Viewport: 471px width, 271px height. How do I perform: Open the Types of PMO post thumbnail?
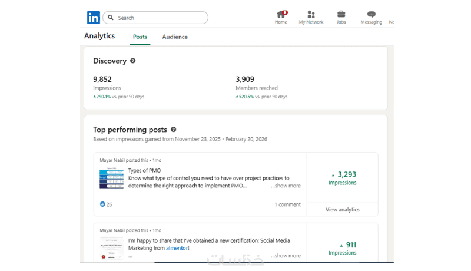[x=112, y=178]
